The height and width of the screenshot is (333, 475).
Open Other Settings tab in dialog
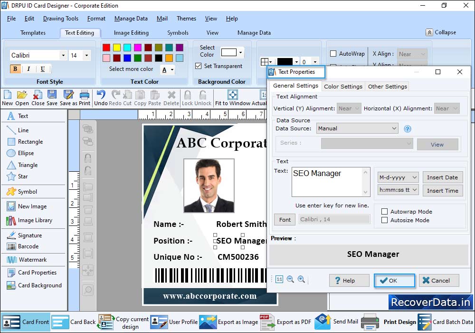pos(387,87)
